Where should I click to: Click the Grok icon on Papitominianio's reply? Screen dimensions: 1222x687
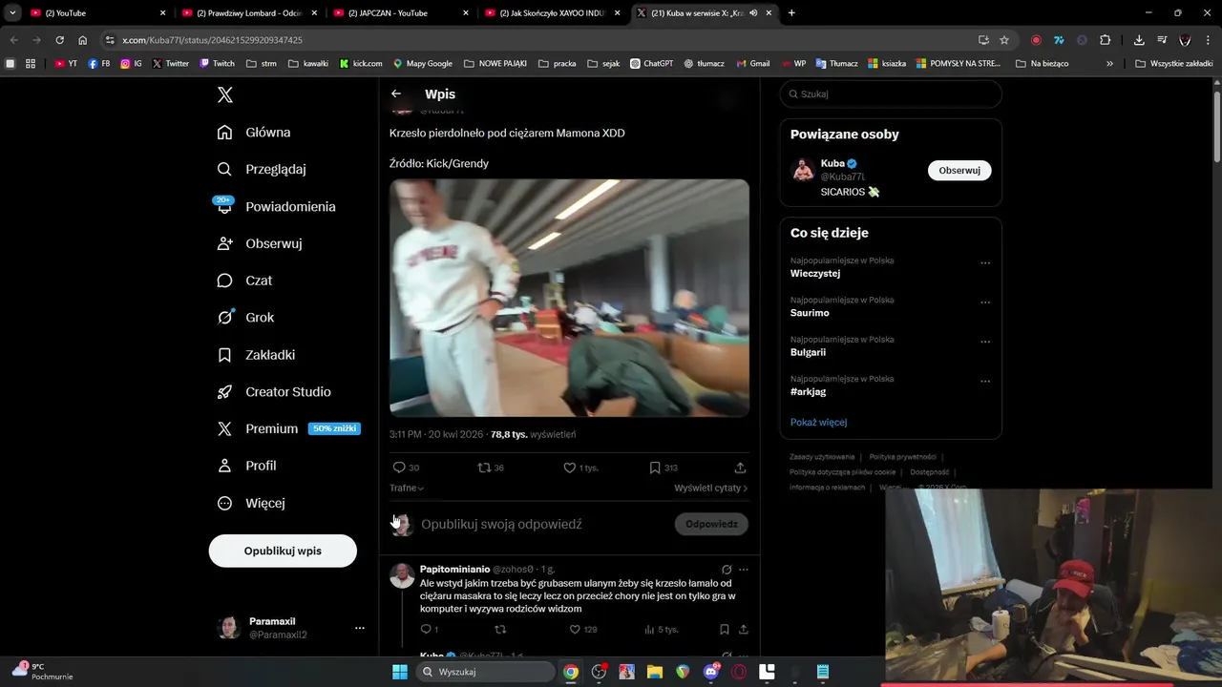point(727,570)
